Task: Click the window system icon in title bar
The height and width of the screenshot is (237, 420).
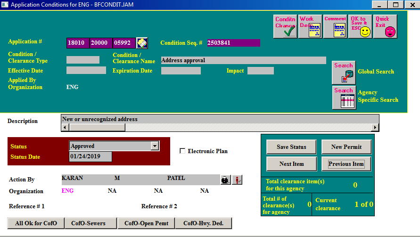Action: (5, 5)
